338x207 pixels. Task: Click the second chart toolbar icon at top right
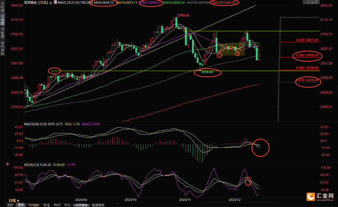309,2
